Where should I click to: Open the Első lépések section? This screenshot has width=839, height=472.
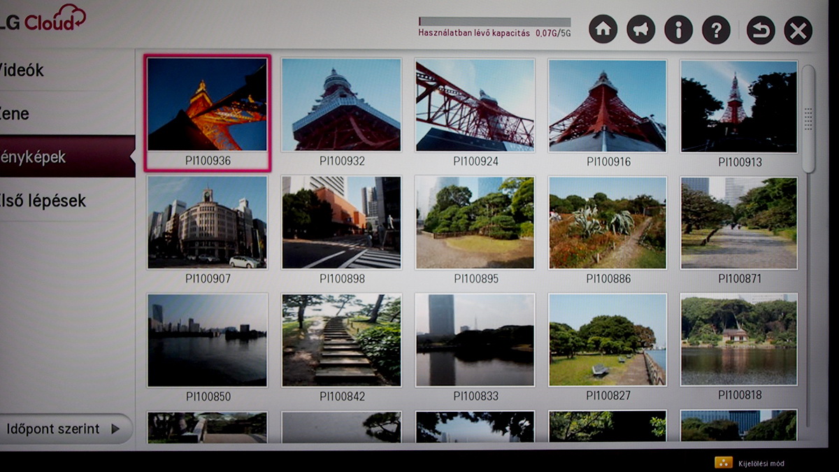[x=67, y=201]
